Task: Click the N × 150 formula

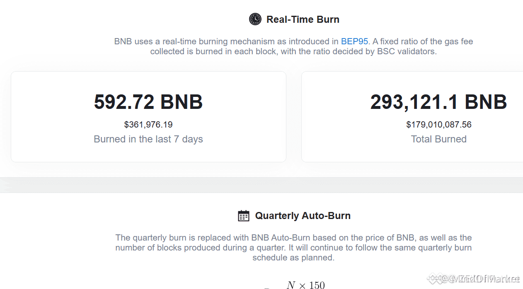Action: tap(306, 285)
